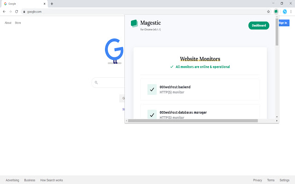
Task: Minimize the Chrome window
Action: (273, 3)
